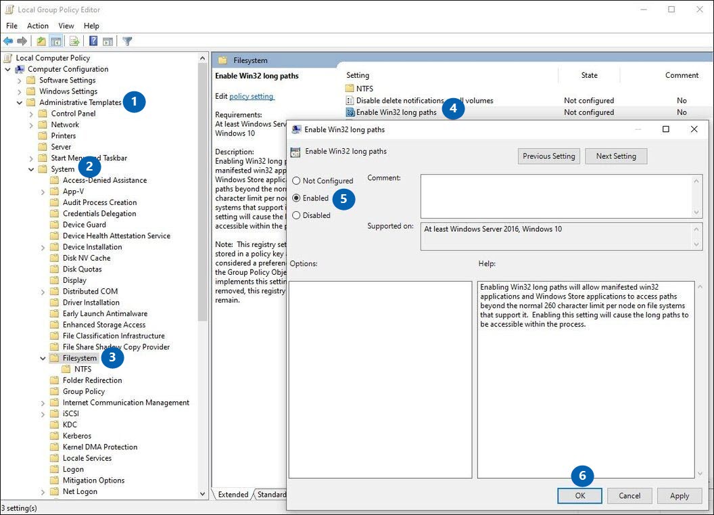Expand the App-V node
714x515 pixels.
click(x=43, y=192)
